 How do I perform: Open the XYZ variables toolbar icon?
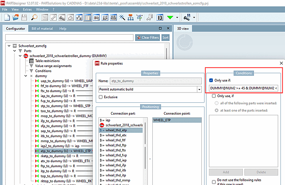(x=79, y=18)
